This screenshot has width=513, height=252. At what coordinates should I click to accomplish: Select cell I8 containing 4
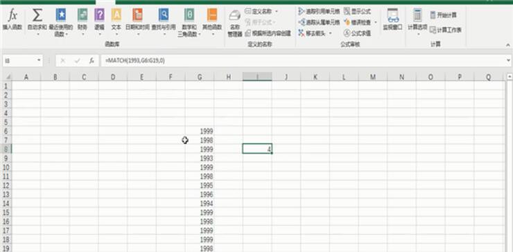[x=257, y=149]
